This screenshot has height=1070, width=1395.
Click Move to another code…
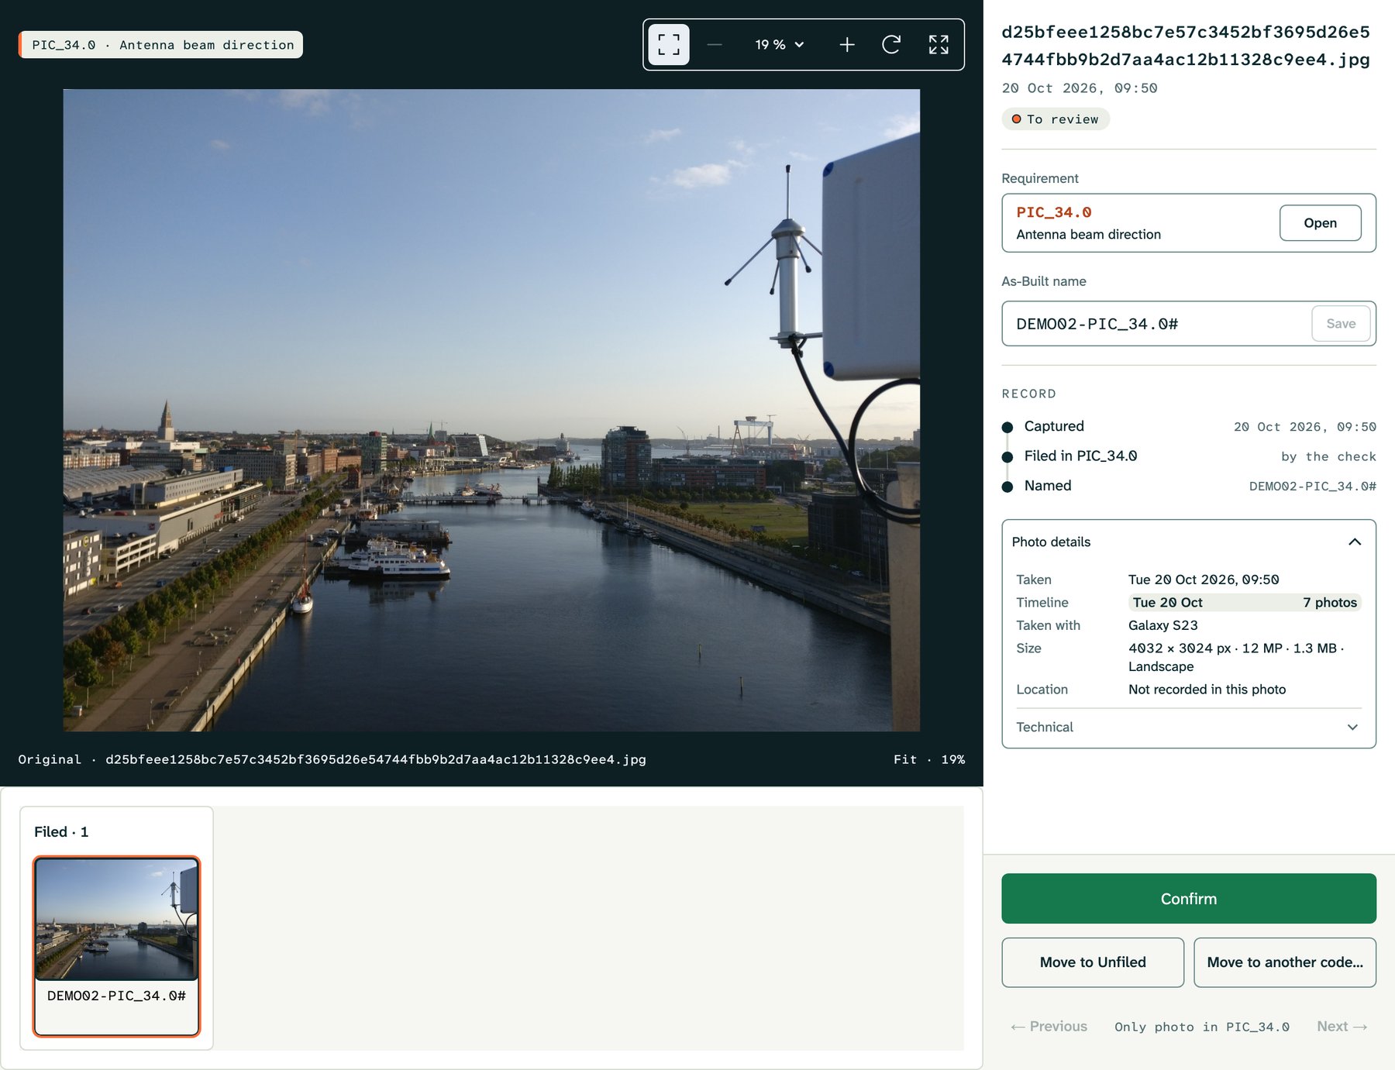tap(1284, 962)
